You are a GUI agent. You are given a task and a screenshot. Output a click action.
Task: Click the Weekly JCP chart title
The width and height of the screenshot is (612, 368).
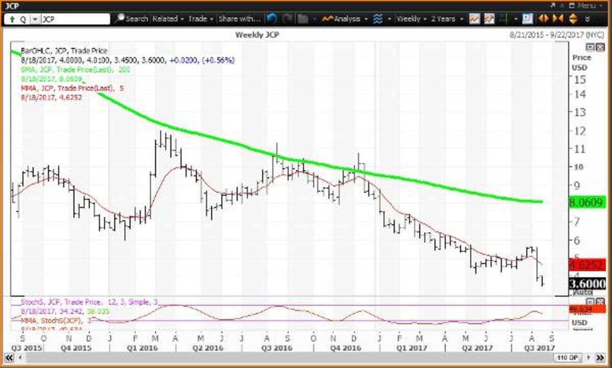point(257,35)
